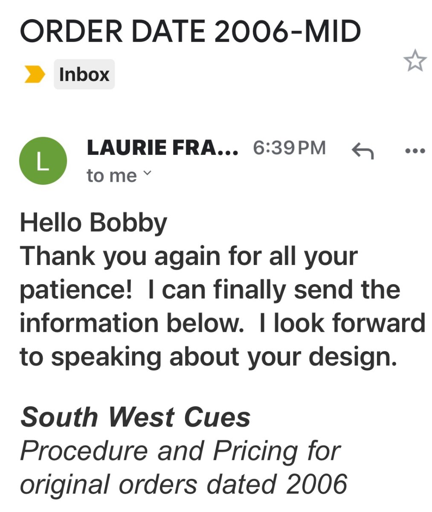Image resolution: width=432 pixels, height=512 pixels.
Task: Tap "to speaking about your design" line
Action: coord(208,357)
